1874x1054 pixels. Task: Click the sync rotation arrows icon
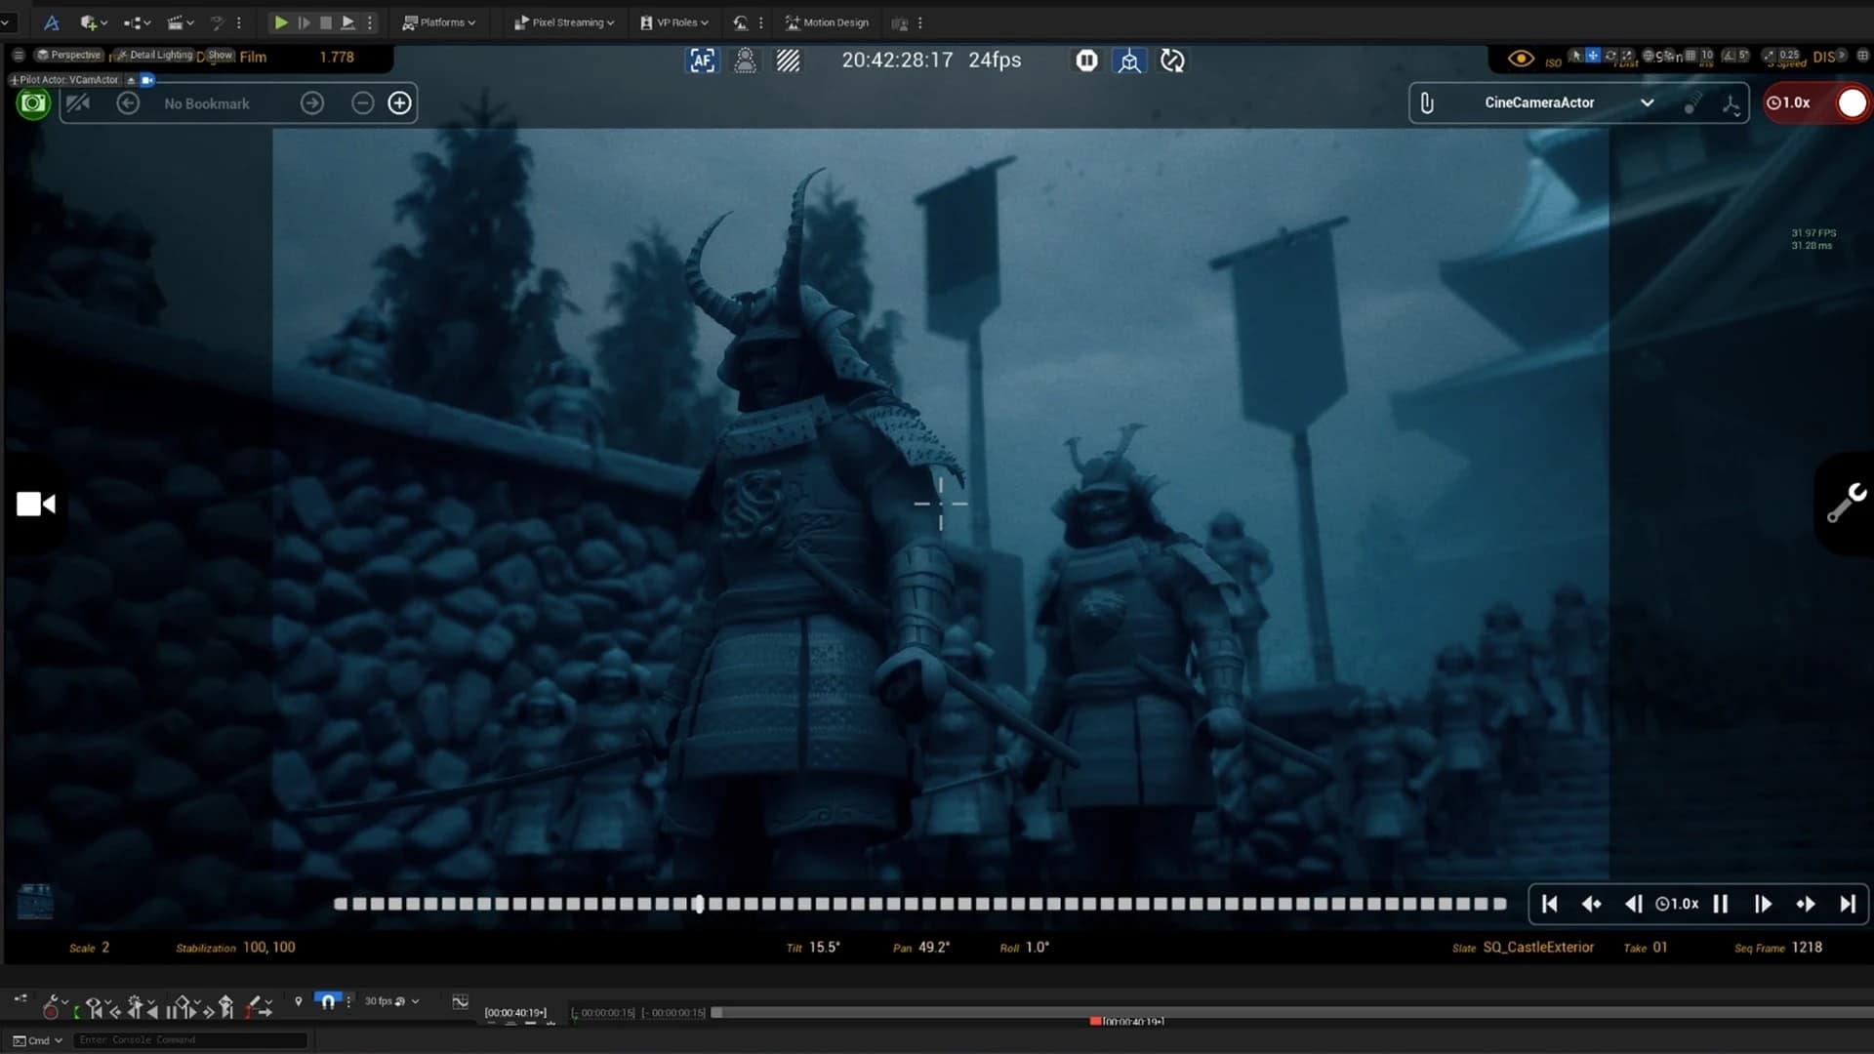1172,61
